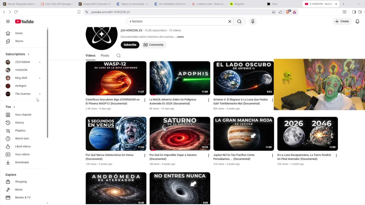Screen dimensions: 365x205
Task: Go forward with the browser forward arrow
Action: (x=10, y=12)
